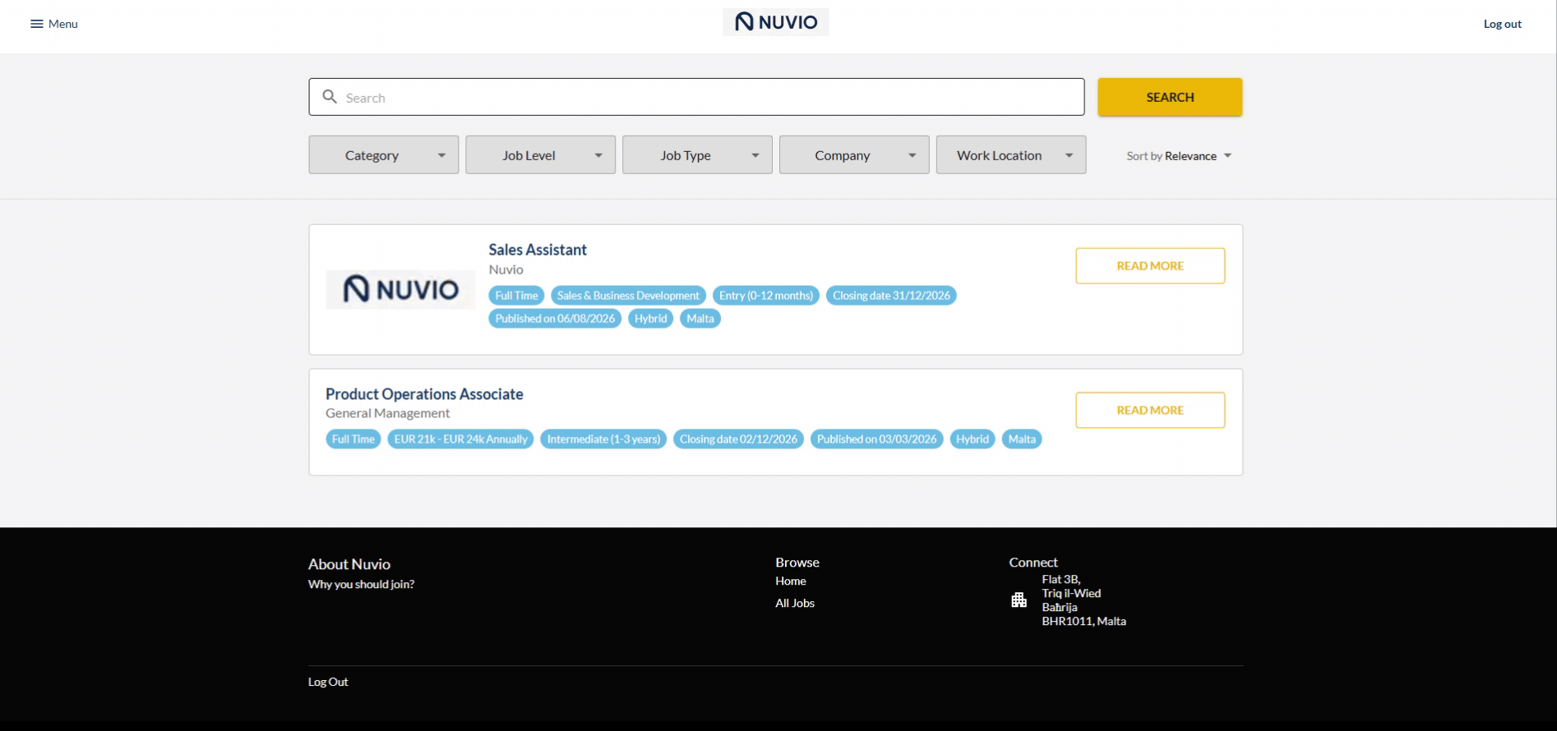Open 'Why you should join?' footer link
Viewport: 1557px width, 731px height.
coord(361,585)
